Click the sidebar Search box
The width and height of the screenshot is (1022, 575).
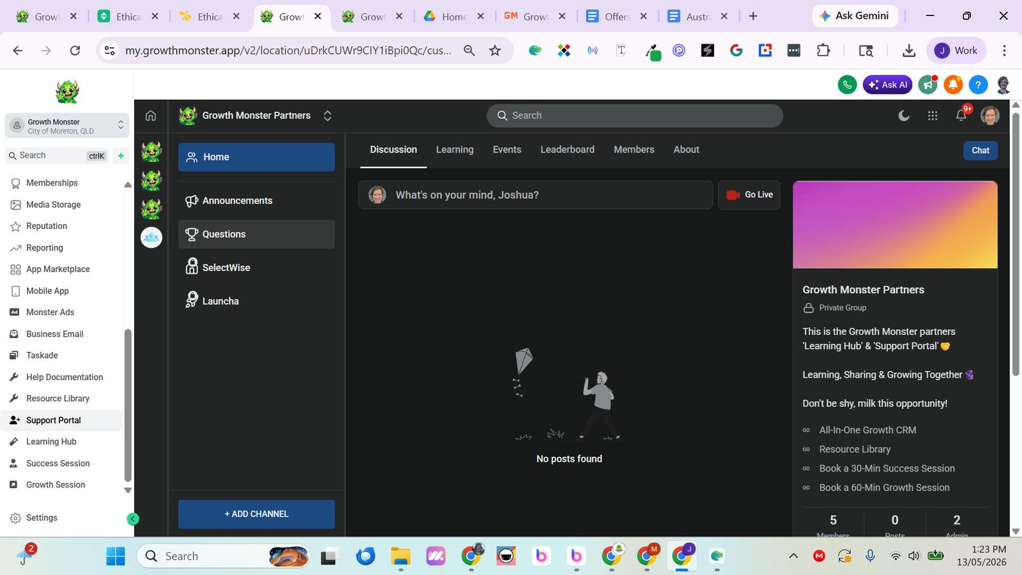57,155
